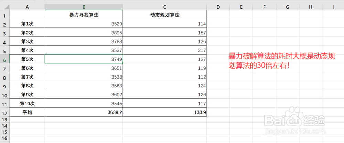Screen dimensions: 344x143
Task: Click cell with value 127
Action: (165, 59)
